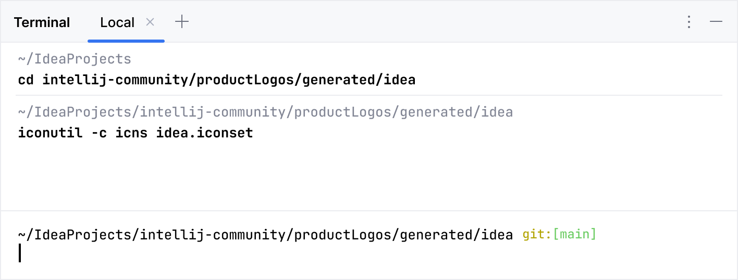Click the current prompt directory path
Screen dimensions: 738x280
tap(265, 235)
